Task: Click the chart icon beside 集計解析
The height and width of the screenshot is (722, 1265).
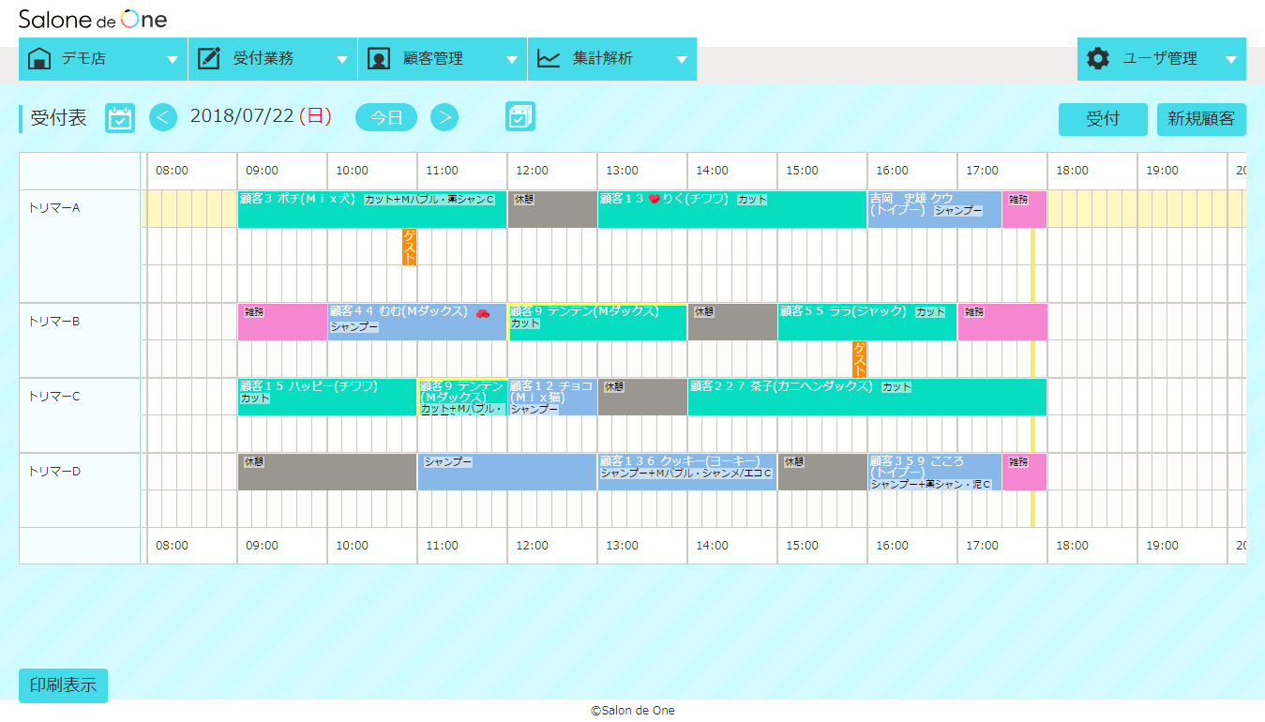Action: 549,58
